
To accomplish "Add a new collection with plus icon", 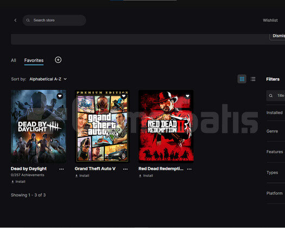I will (x=58, y=60).
